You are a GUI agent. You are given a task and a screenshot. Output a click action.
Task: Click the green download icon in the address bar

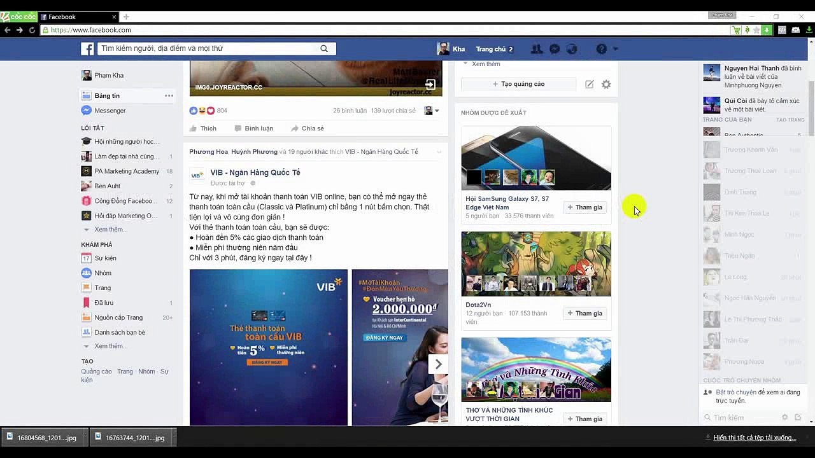(x=767, y=30)
